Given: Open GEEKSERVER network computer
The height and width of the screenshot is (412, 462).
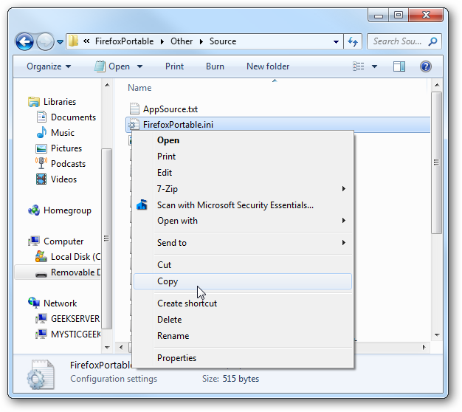Looking at the screenshot, I should click(x=75, y=319).
